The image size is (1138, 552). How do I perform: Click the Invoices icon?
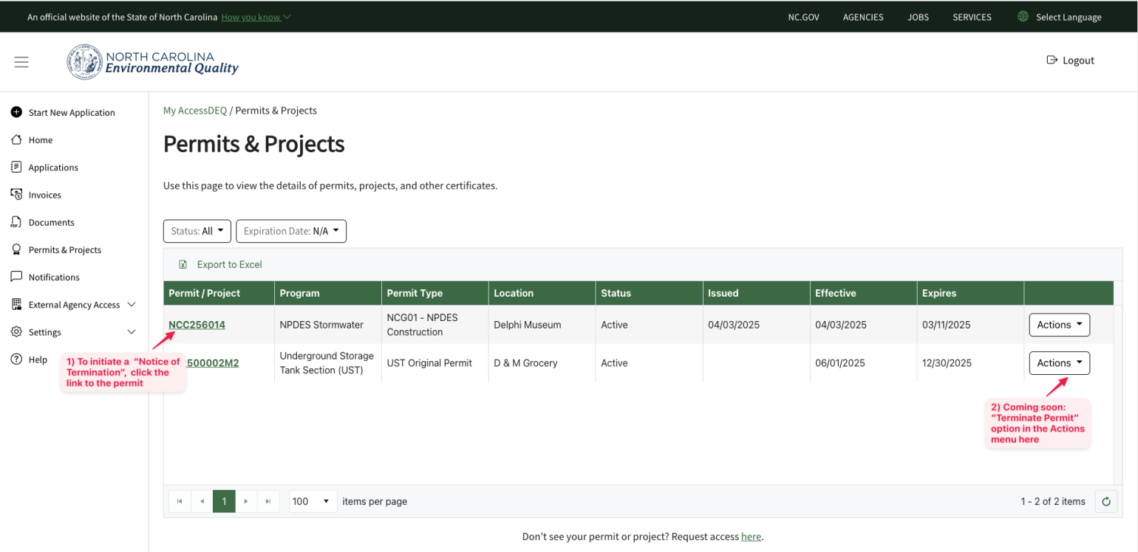pyautogui.click(x=16, y=194)
